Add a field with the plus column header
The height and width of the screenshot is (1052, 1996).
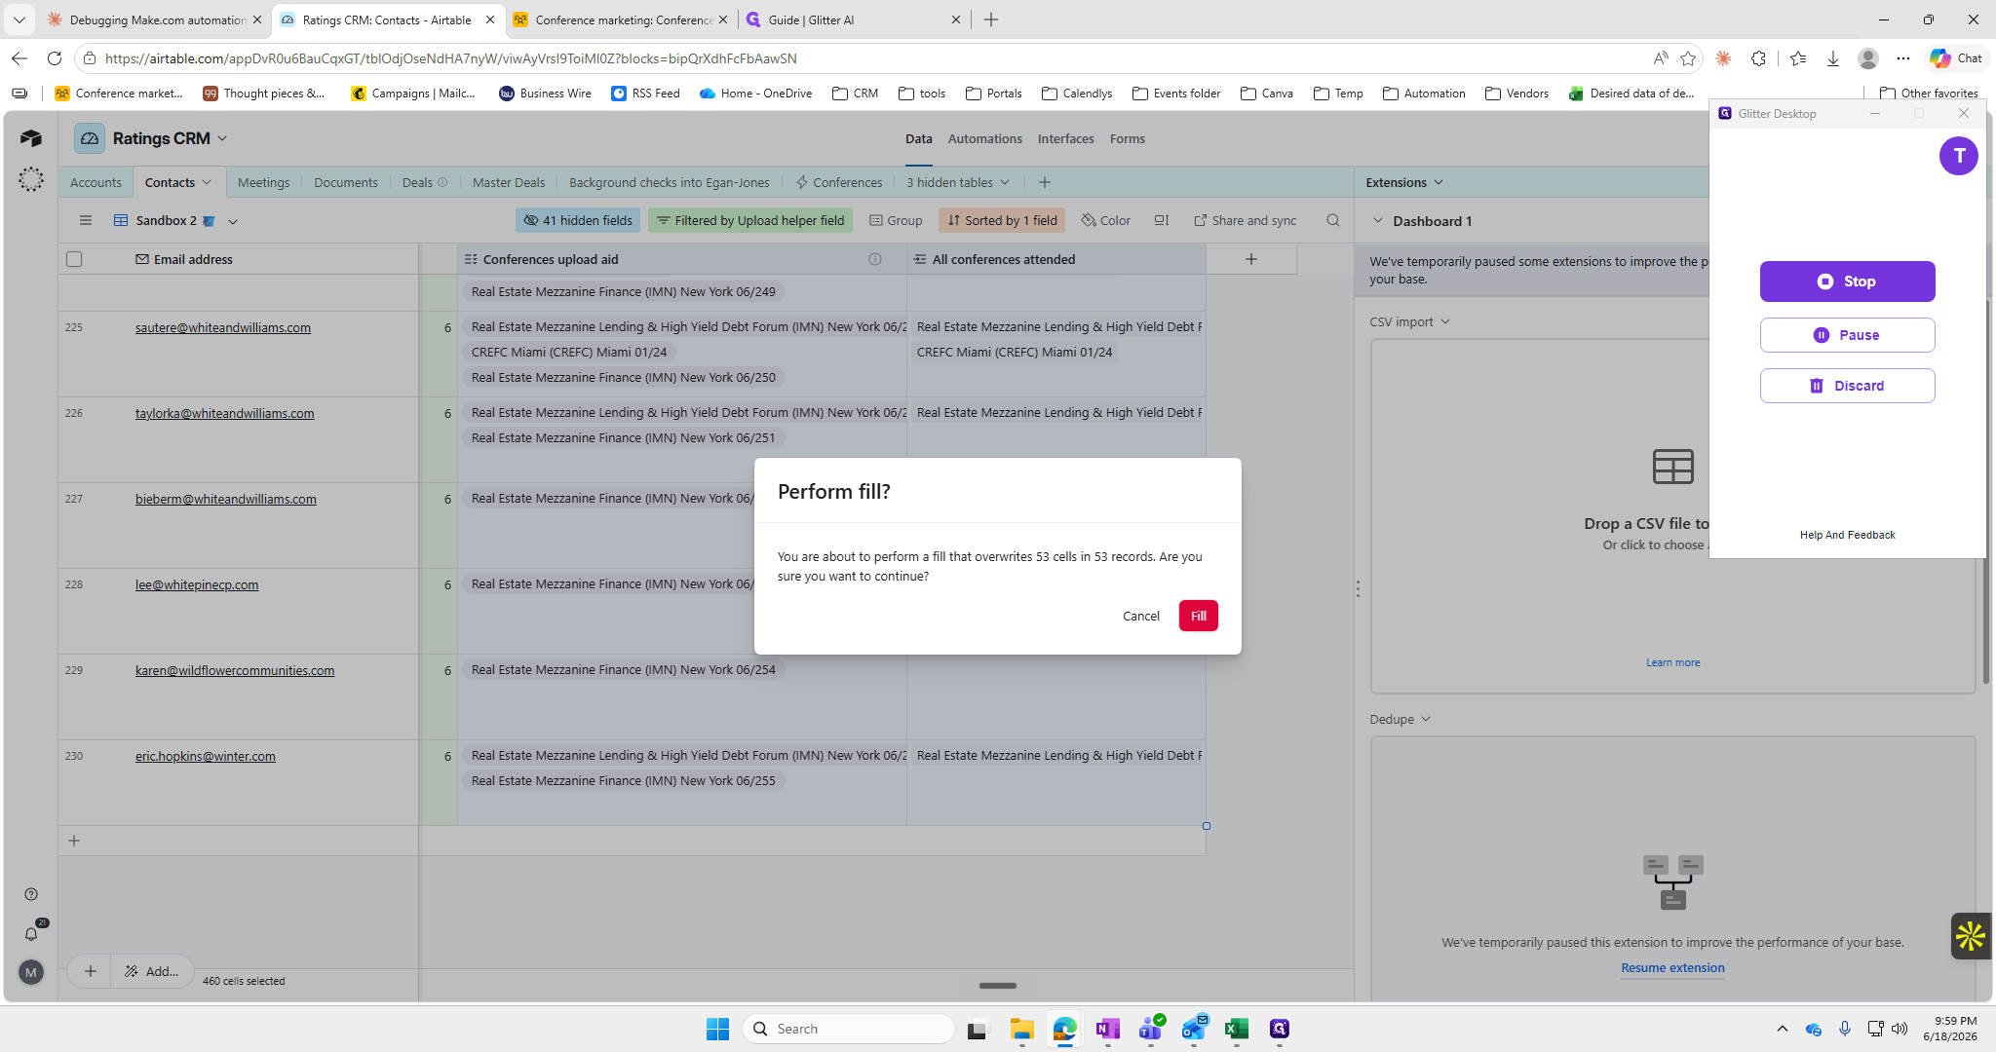click(1251, 259)
